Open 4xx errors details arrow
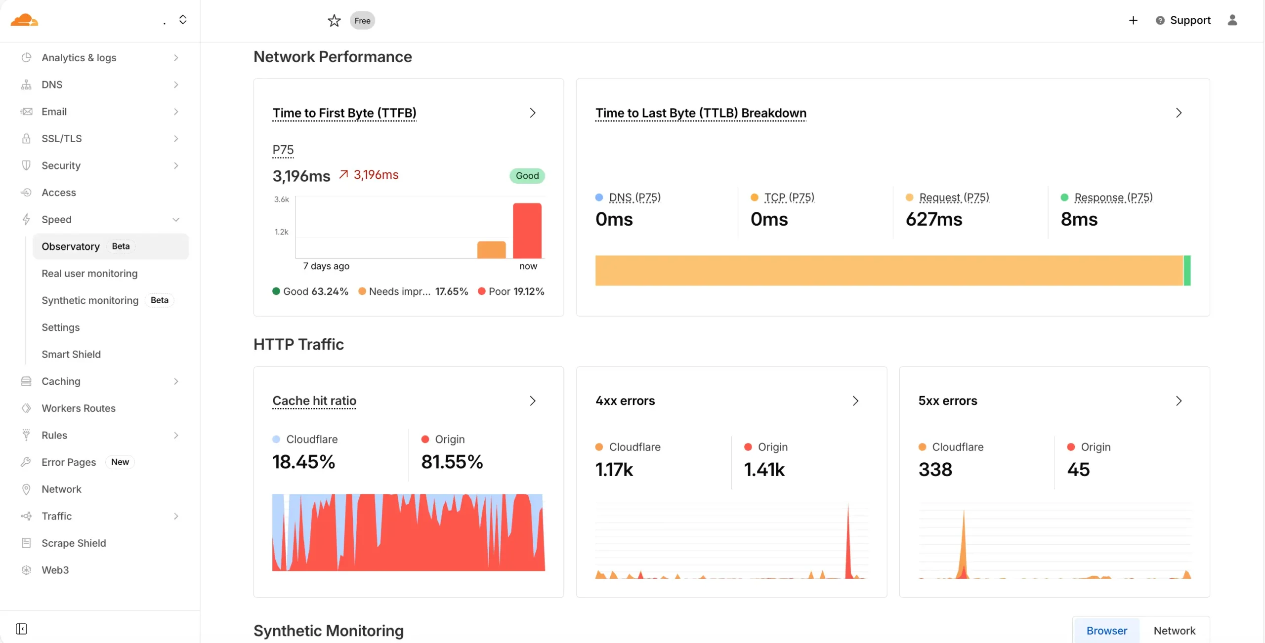1265x643 pixels. 855,401
